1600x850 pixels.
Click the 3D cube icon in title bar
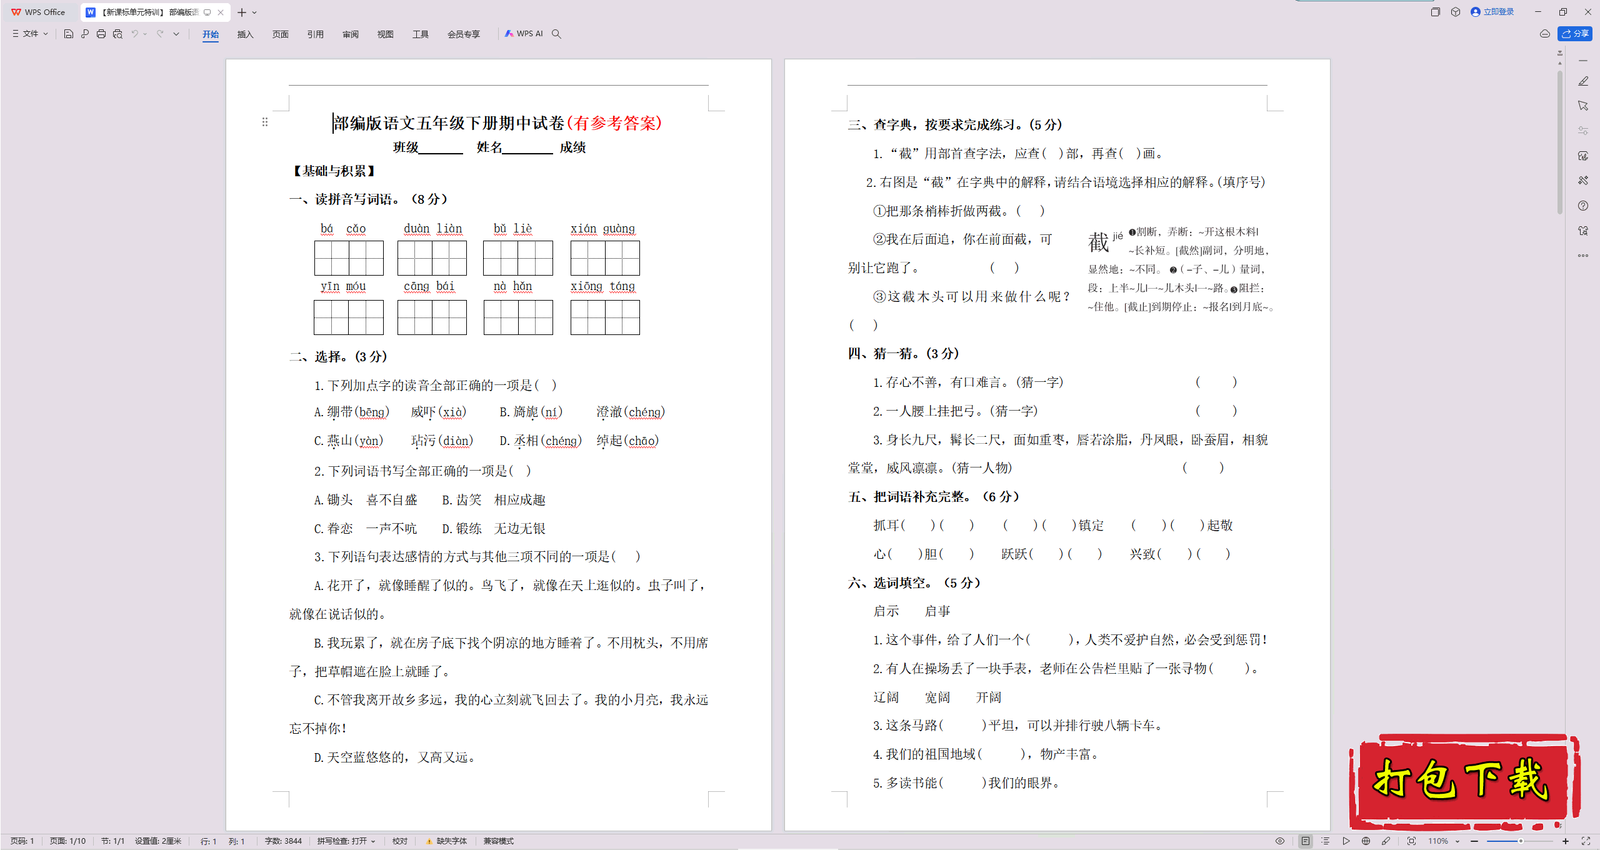coord(1456,12)
